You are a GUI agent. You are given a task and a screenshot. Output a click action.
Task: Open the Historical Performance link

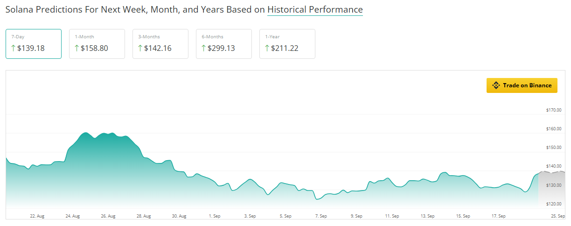(x=315, y=9)
